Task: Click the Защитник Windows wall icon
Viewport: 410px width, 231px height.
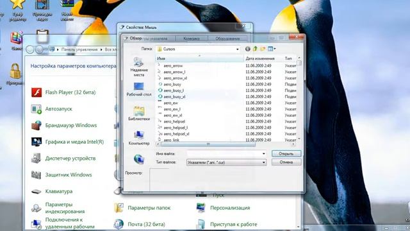Action: click(37, 175)
